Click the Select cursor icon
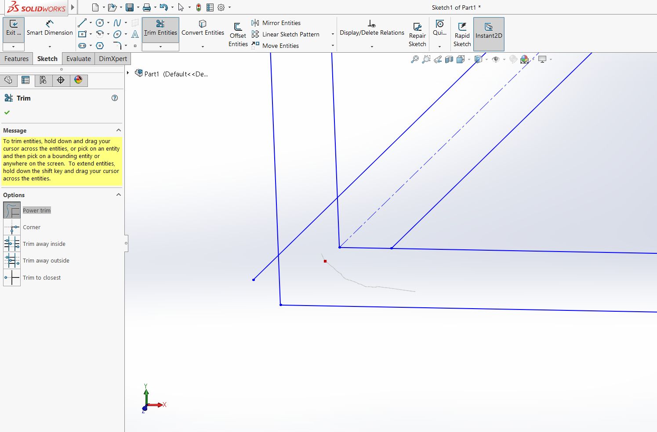 tap(181, 7)
